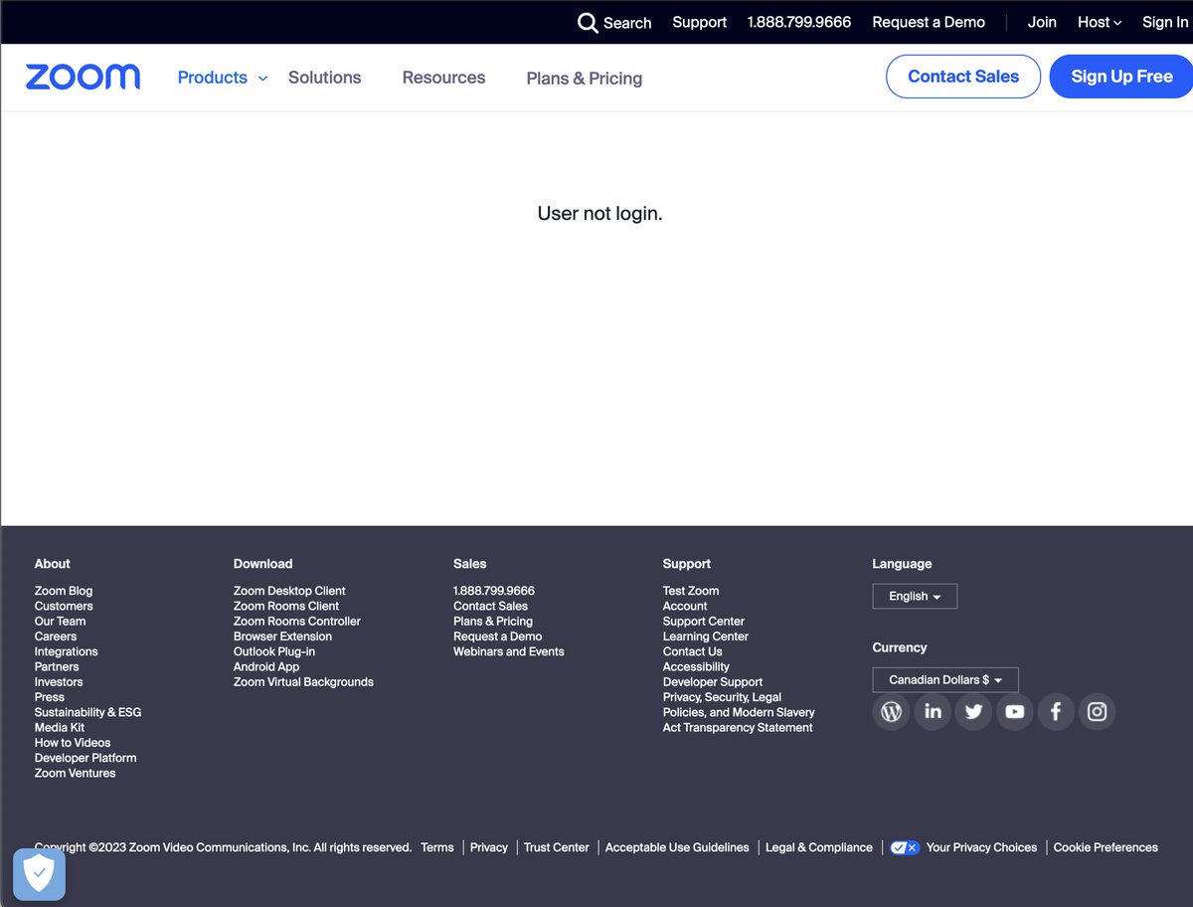Image resolution: width=1193 pixels, height=907 pixels.
Task: Open Terms link in footer bar
Action: [x=437, y=847]
